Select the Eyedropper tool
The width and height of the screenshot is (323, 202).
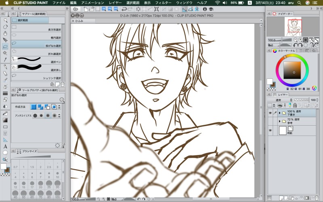coord(5,59)
